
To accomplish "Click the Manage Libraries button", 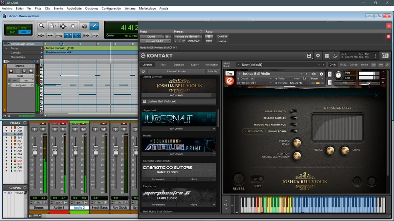I will tap(176, 71).
